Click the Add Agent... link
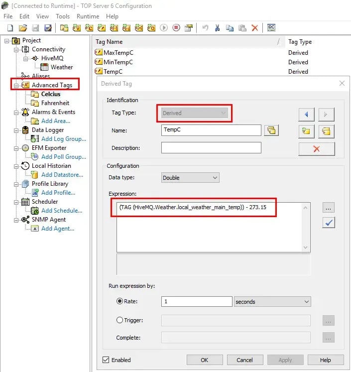The width and height of the screenshot is (351, 372). click(58, 229)
